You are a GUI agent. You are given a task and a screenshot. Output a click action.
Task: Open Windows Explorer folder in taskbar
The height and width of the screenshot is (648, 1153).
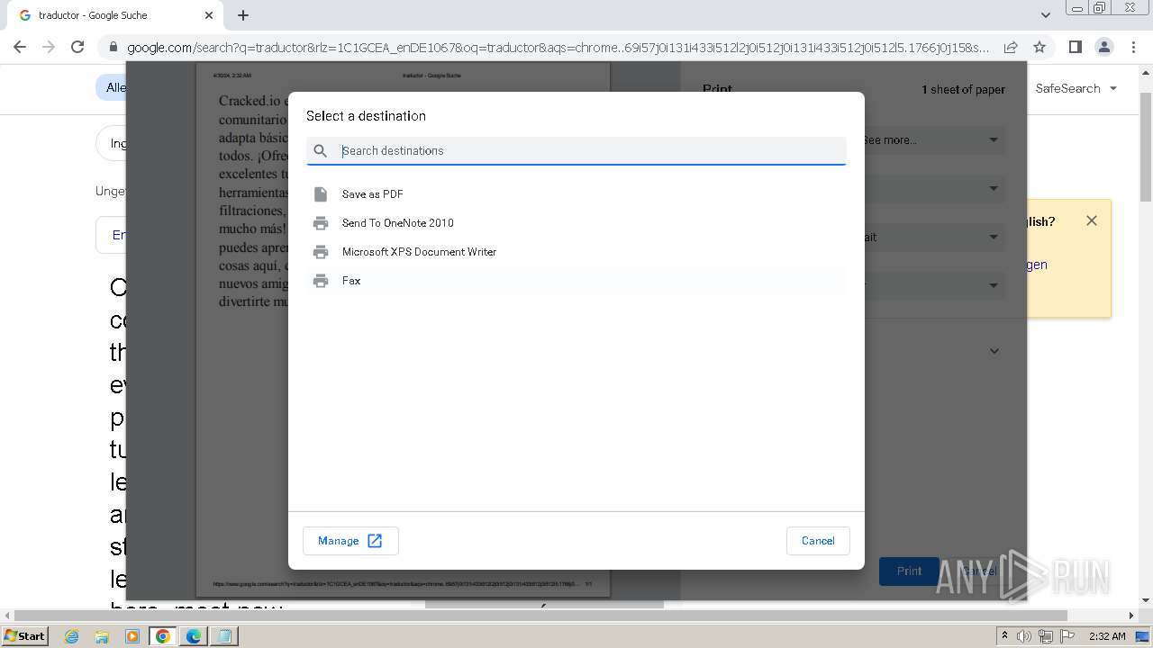click(x=102, y=636)
